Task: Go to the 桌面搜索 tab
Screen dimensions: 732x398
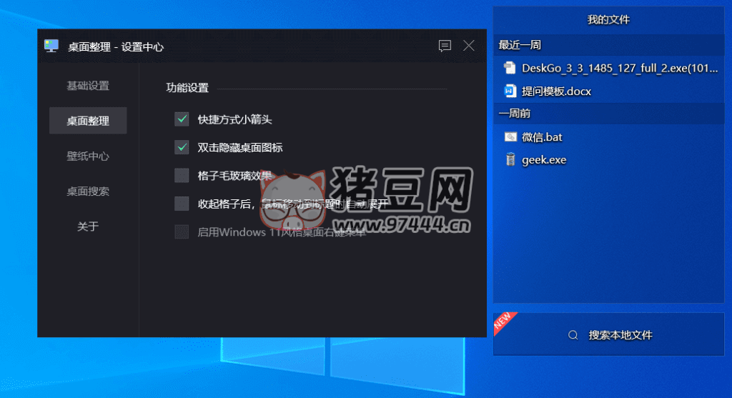Action: (88, 191)
